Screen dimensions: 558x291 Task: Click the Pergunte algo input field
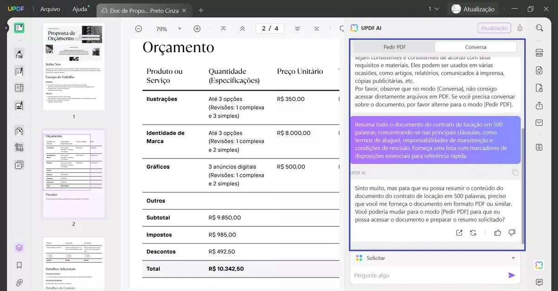click(428, 275)
